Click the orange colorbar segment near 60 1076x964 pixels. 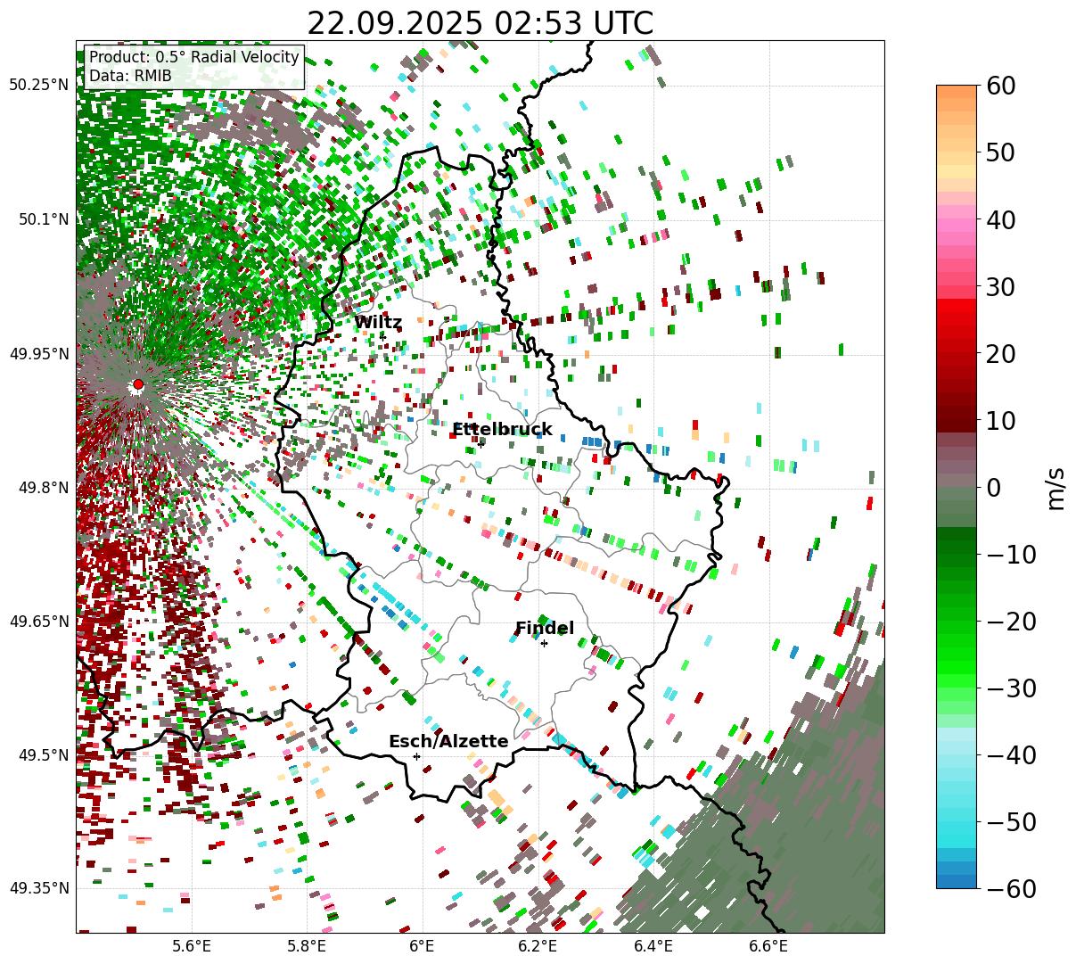pyautogui.click(x=957, y=92)
